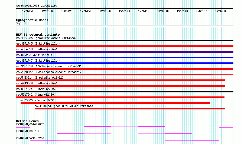Click the right arrowhead of the ruler
This screenshot has width=241, height=144.
233,8
